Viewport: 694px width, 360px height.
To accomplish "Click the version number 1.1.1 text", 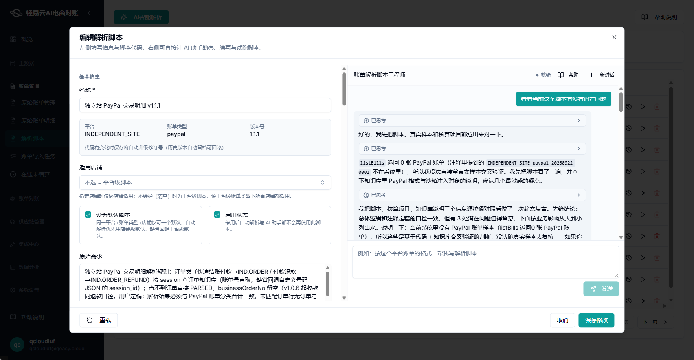I will coord(255,134).
